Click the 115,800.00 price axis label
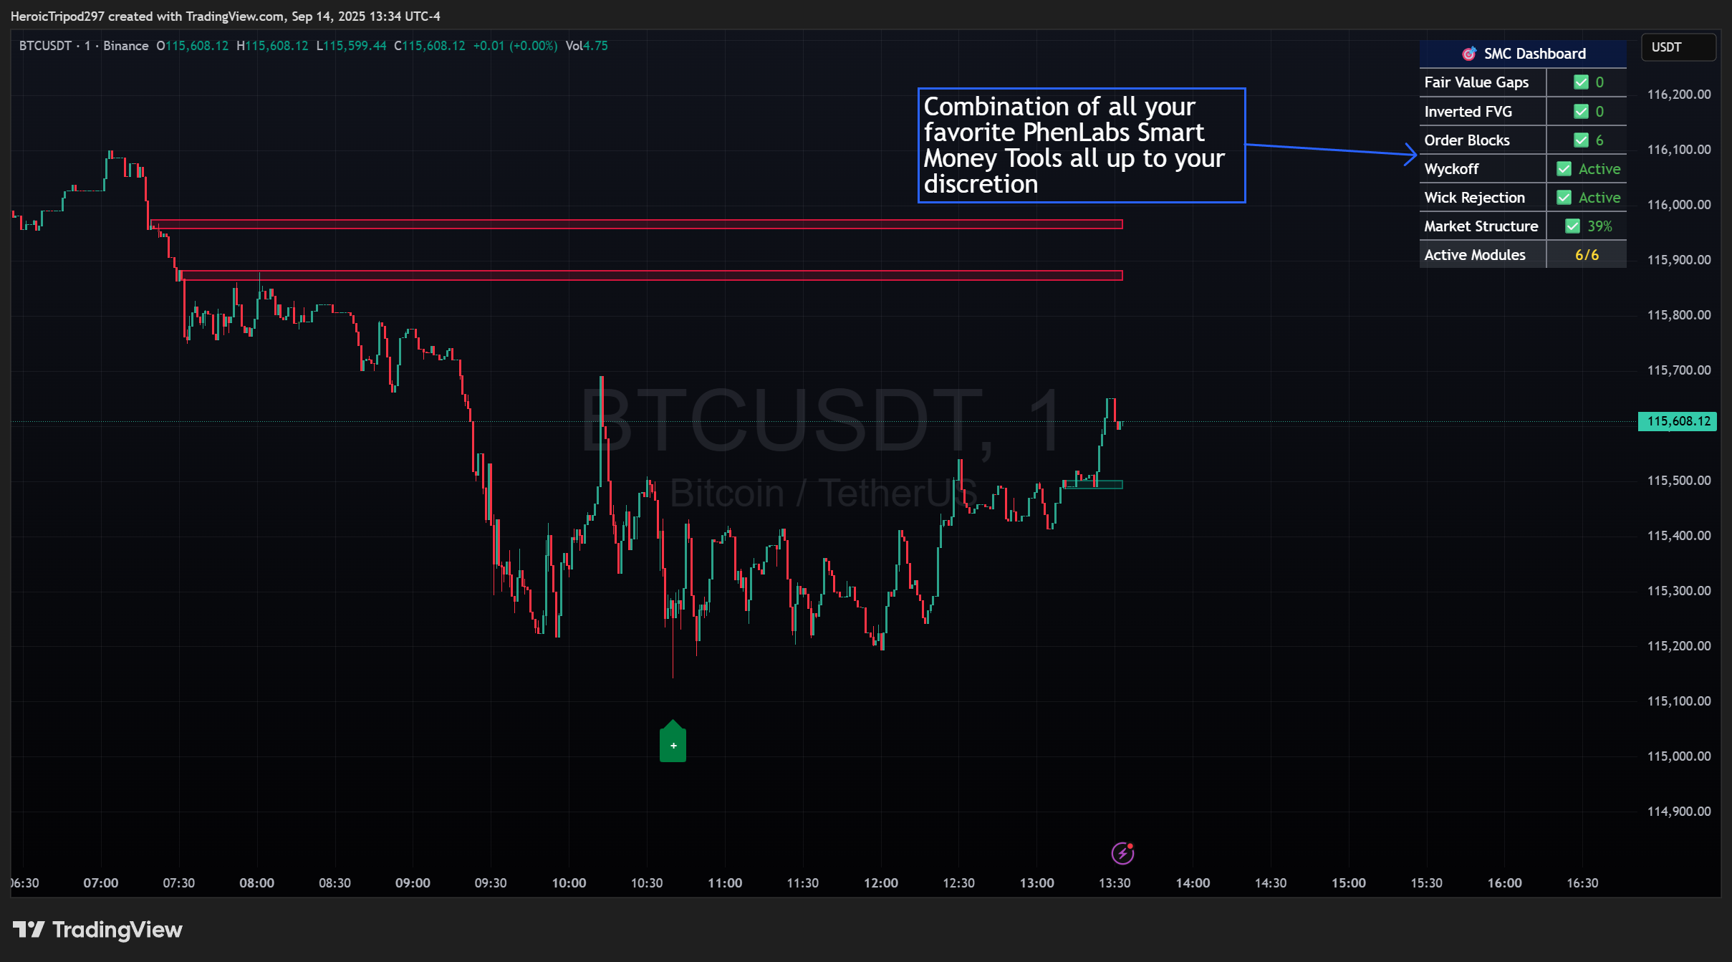This screenshot has width=1732, height=962. [1679, 315]
